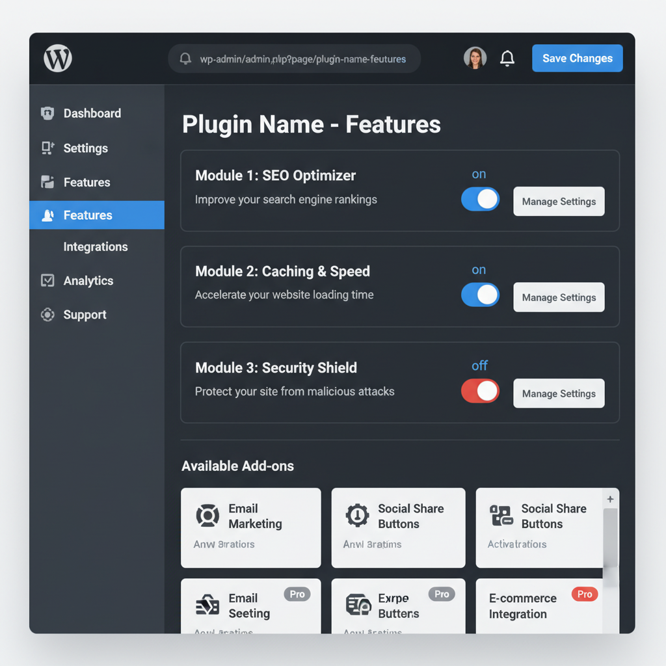Screen dimensions: 666x666
Task: Open Manage Settings for Security Shield
Action: tap(559, 393)
